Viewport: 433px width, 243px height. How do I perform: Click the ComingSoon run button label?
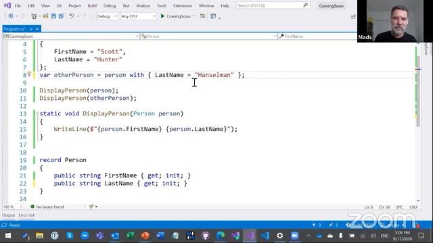point(179,16)
